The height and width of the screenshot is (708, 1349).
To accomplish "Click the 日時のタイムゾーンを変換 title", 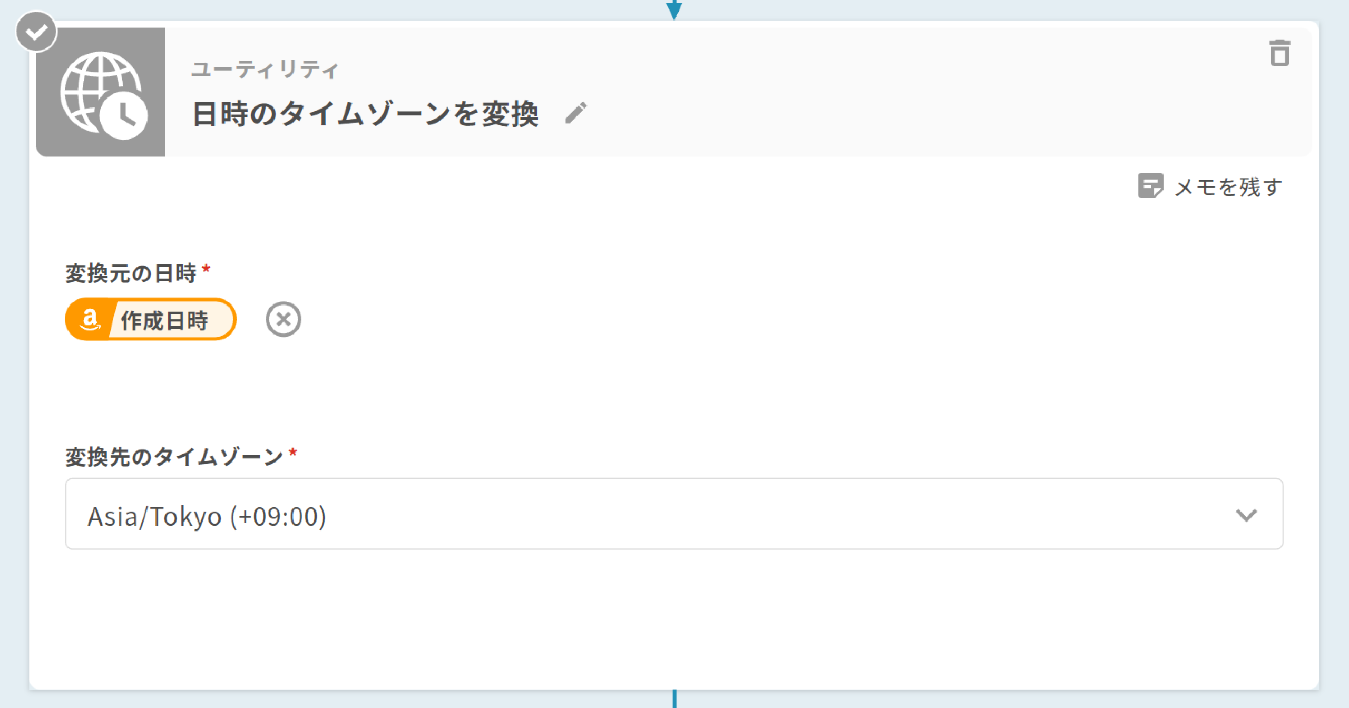I will [x=365, y=114].
